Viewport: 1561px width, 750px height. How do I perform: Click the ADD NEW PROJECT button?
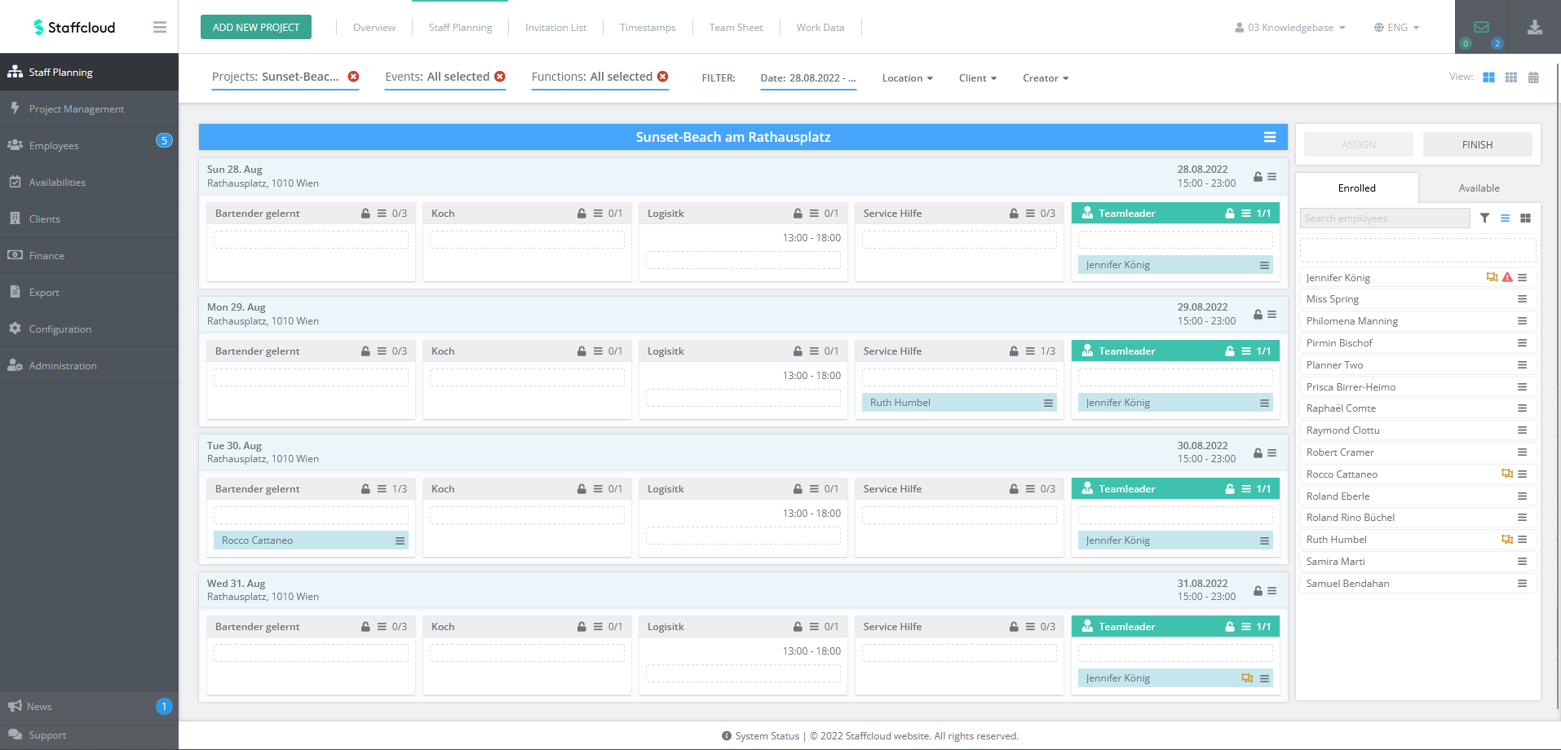(256, 27)
